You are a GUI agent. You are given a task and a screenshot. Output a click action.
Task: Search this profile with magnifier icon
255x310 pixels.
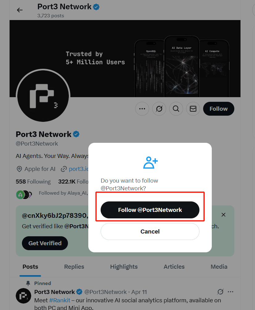pos(176,109)
